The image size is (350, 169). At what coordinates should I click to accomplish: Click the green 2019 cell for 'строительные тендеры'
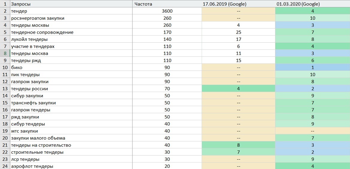coord(239,152)
